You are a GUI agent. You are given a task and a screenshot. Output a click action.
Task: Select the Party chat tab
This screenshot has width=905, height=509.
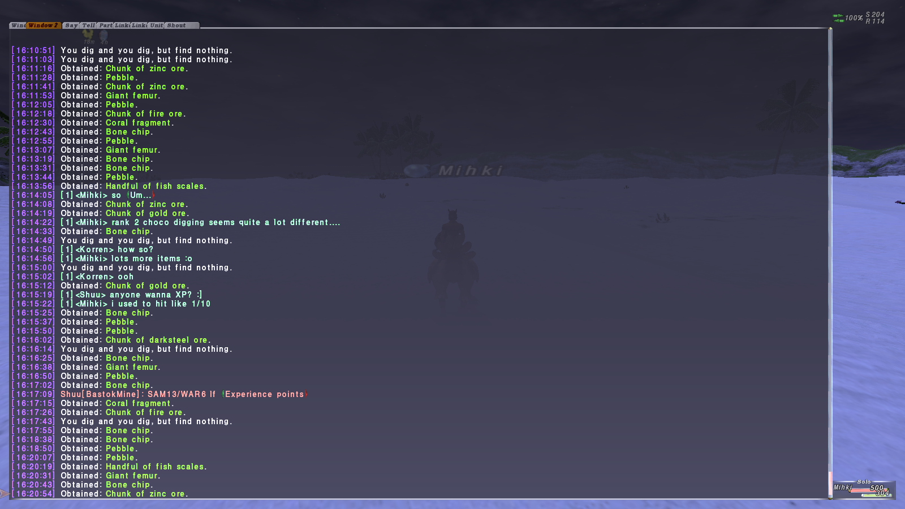105,25
